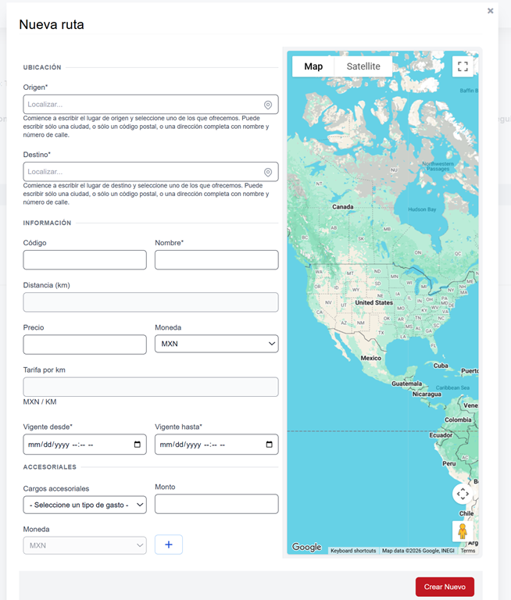
Task: Click the Street View pegman icon
Action: (463, 531)
